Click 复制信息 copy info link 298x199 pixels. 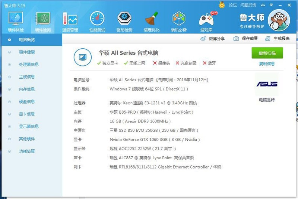tap(267, 64)
